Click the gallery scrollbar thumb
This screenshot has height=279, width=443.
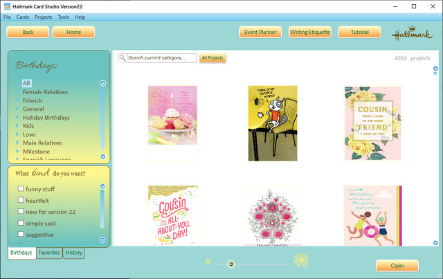tap(435, 73)
